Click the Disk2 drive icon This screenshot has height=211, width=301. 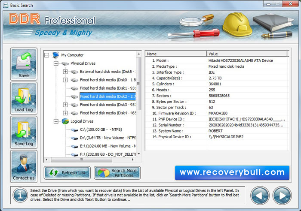click(x=74, y=96)
